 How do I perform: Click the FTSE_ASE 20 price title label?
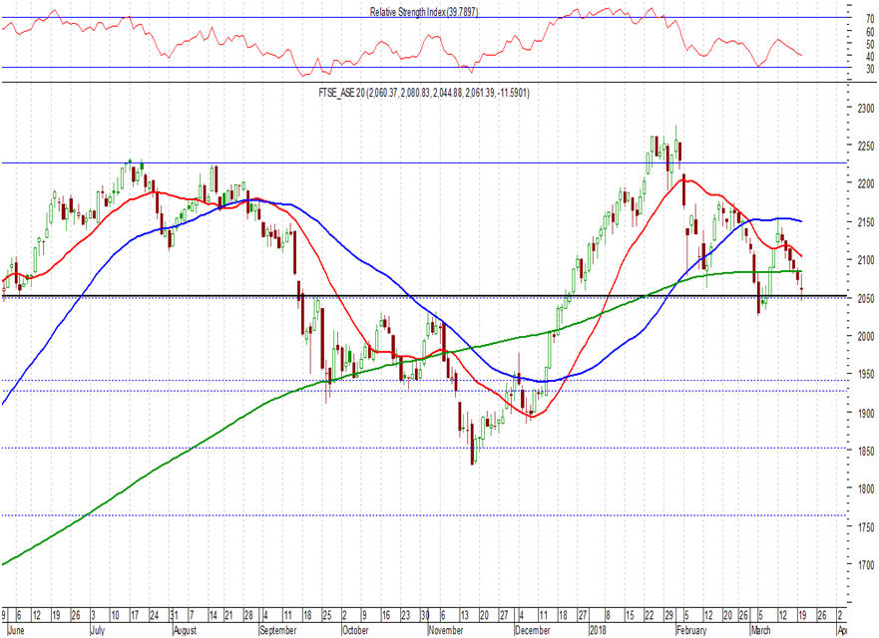(x=424, y=93)
